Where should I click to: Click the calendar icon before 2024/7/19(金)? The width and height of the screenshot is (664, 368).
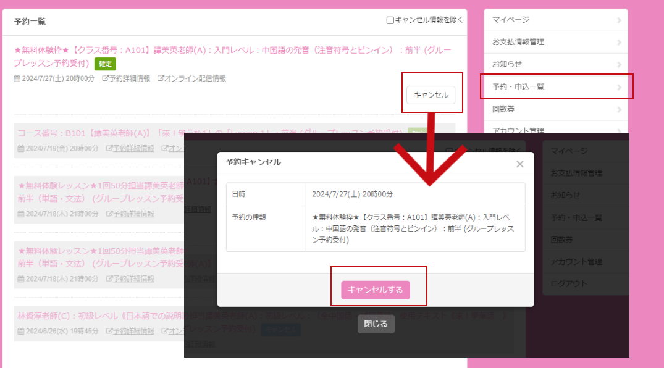pos(20,148)
